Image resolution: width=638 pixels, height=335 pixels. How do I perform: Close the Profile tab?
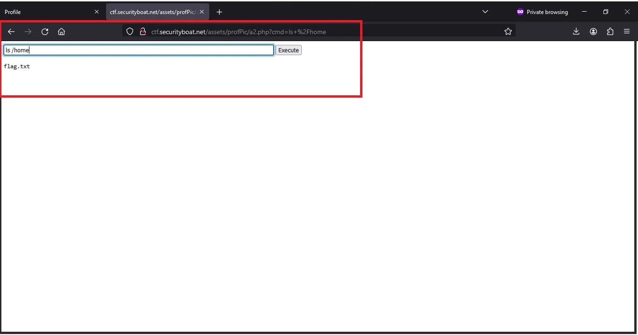tap(97, 12)
